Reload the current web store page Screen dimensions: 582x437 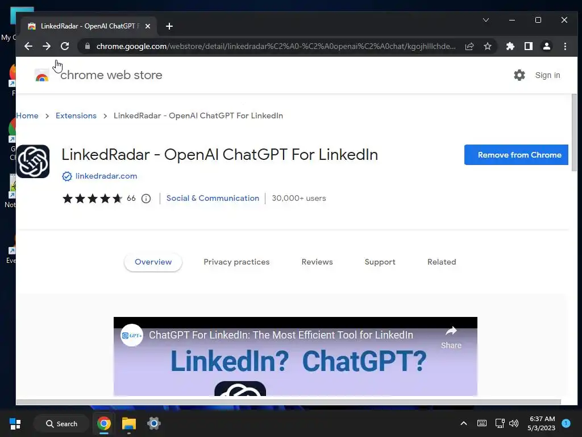point(65,46)
